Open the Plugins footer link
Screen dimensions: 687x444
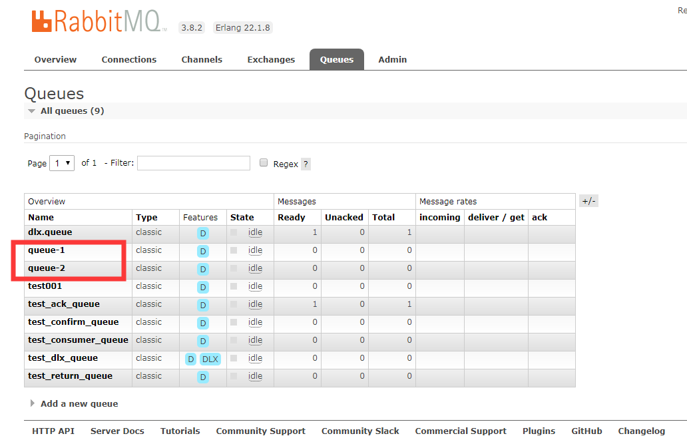(539, 431)
